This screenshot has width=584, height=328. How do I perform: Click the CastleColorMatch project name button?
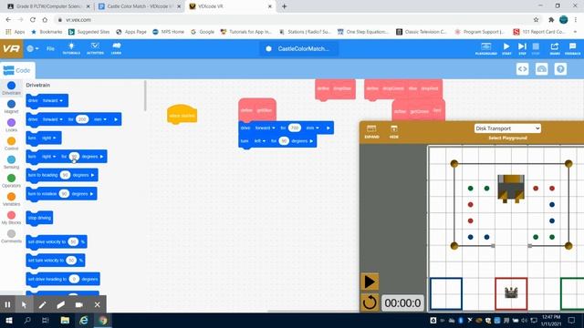298,48
